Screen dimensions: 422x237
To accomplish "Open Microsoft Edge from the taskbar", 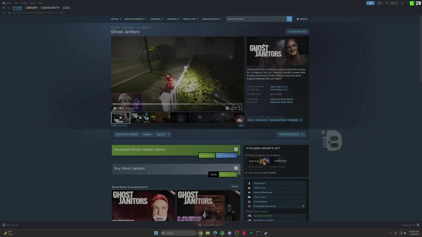I will pos(215,233).
